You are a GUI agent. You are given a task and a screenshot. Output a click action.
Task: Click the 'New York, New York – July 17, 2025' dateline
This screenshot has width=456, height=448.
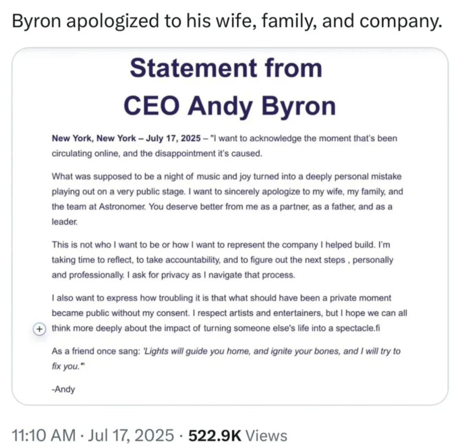tap(126, 138)
